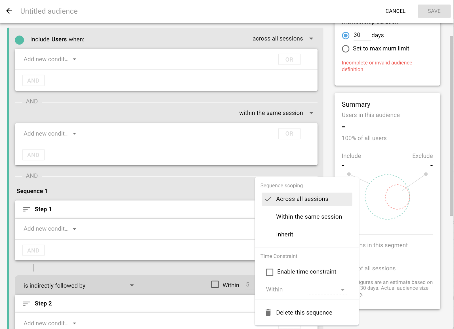
Task: Click the CANCEL button
Action: point(395,11)
